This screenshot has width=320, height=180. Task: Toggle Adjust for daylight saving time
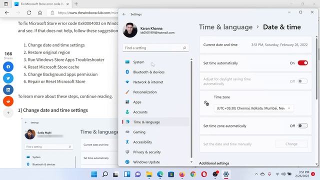pos(302,81)
